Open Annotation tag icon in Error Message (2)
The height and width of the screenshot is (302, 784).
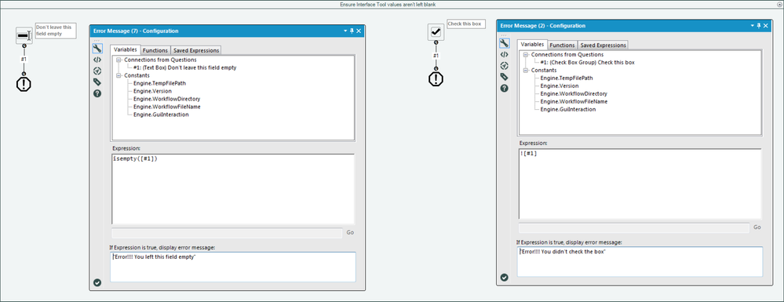(505, 77)
